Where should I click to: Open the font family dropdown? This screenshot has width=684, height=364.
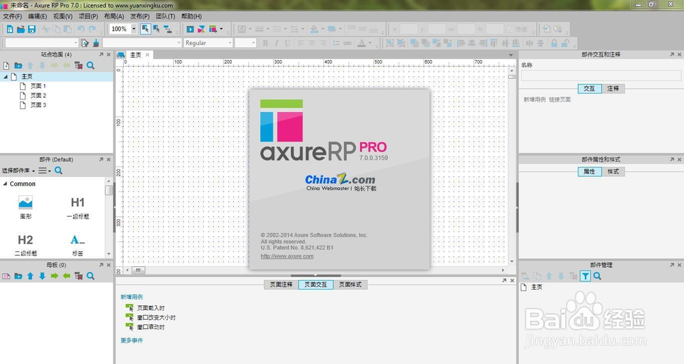click(x=142, y=42)
